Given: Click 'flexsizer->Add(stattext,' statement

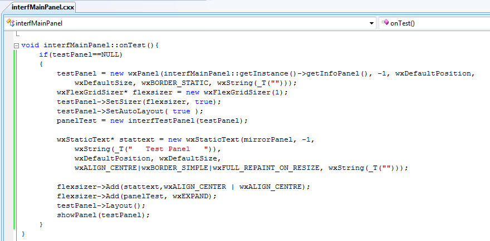Looking at the screenshot, I should tap(110, 187).
